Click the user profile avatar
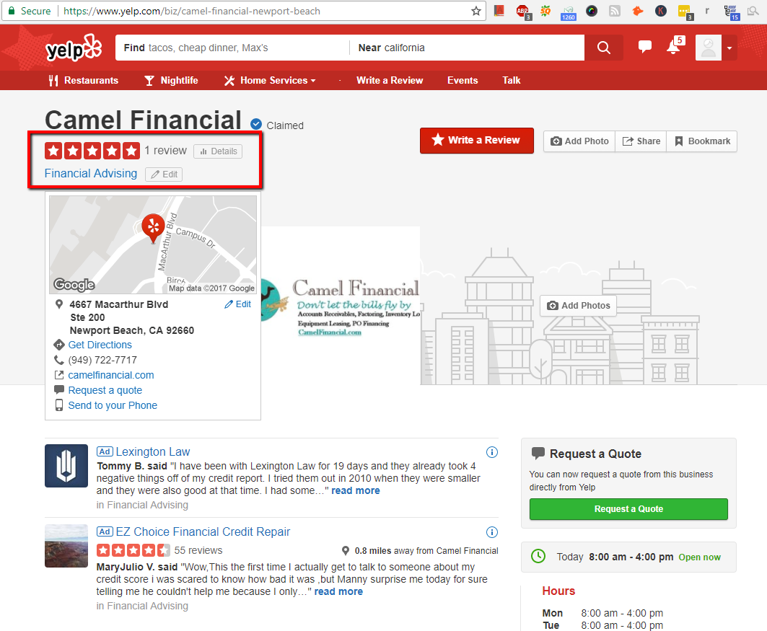The width and height of the screenshot is (767, 631). click(709, 48)
